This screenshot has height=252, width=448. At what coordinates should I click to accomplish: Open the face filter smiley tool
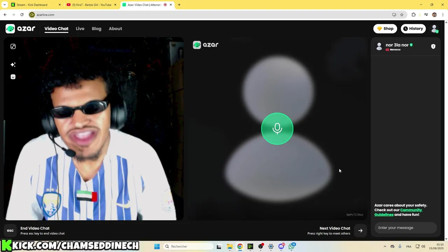(13, 77)
